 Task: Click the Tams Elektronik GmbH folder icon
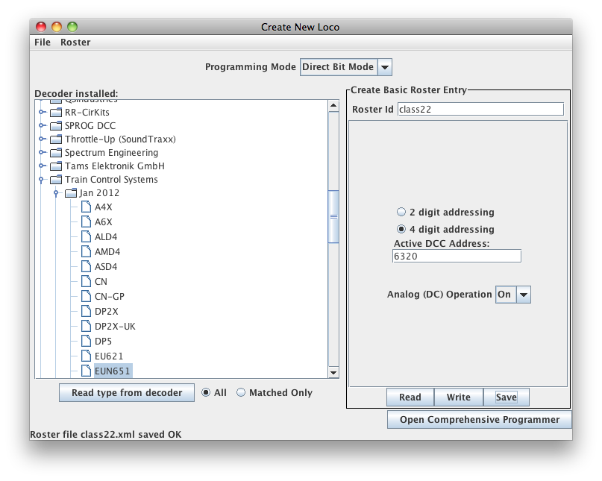[56, 166]
